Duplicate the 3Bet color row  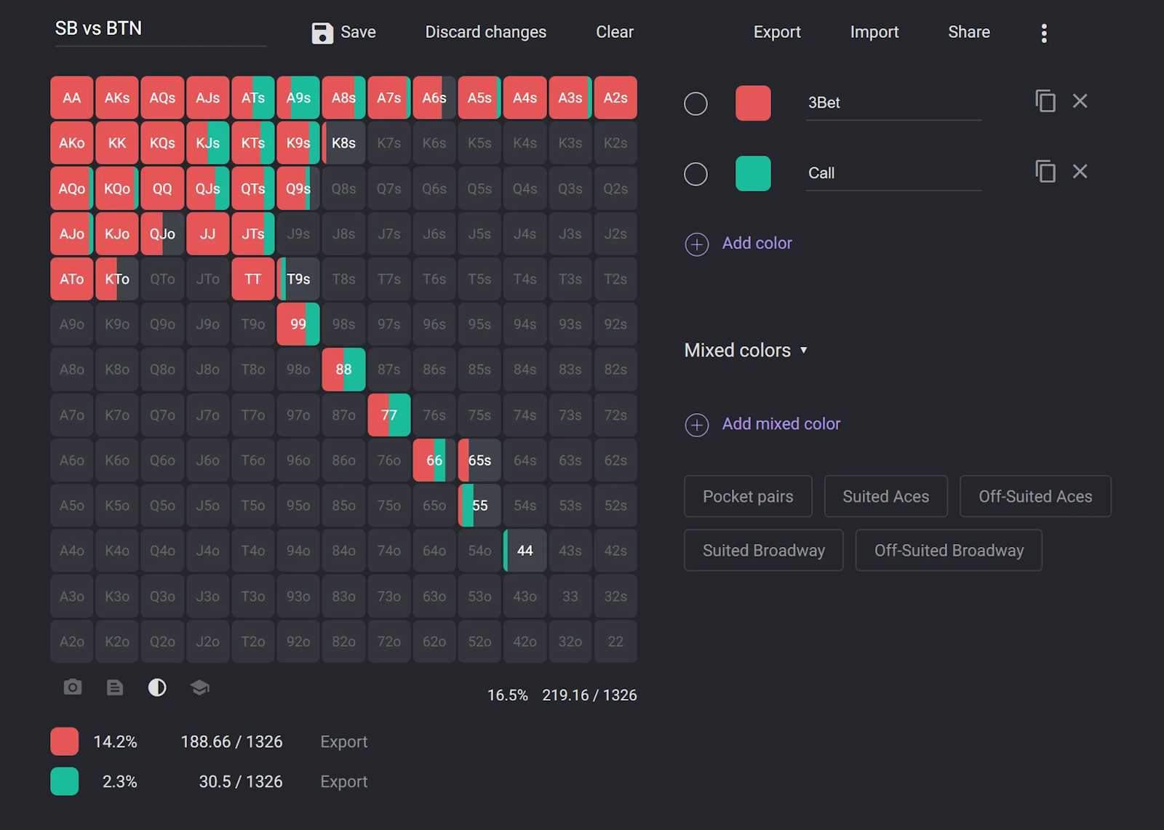click(x=1045, y=101)
